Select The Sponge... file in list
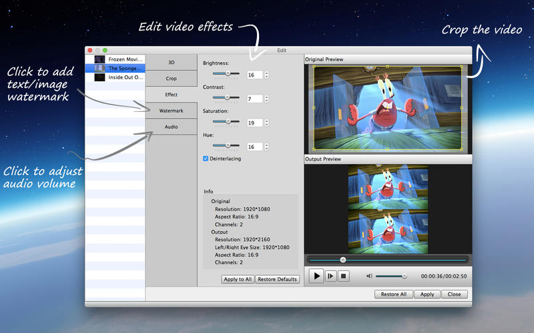 coord(115,68)
